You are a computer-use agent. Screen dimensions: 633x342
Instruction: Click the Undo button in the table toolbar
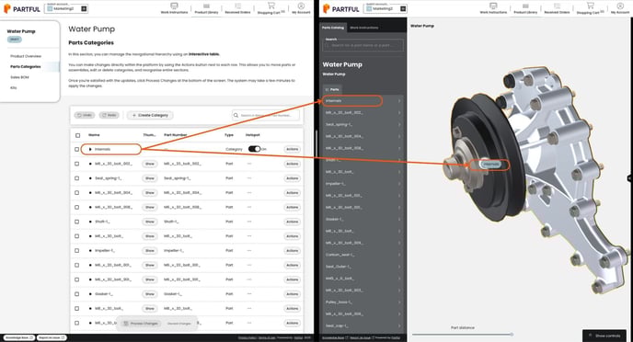pyautogui.click(x=85, y=115)
